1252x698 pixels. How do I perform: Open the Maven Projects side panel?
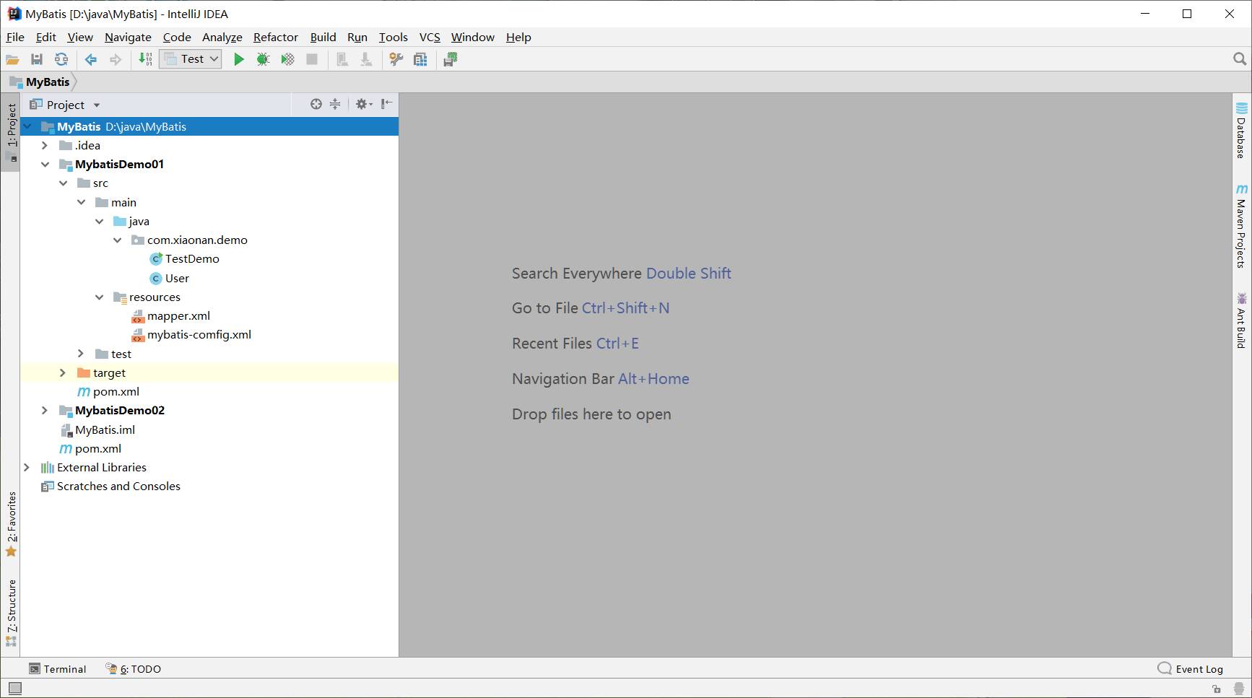pyautogui.click(x=1241, y=226)
